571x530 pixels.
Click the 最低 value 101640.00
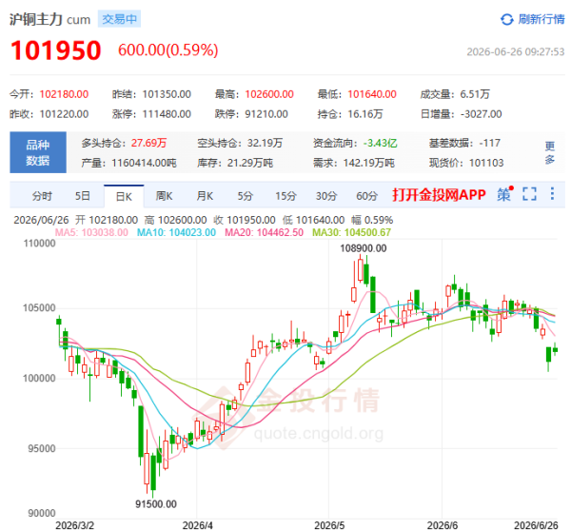tap(372, 94)
